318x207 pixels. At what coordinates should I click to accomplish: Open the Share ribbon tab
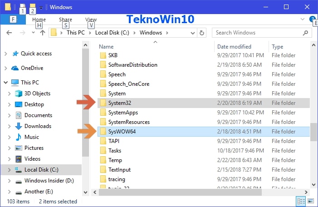coord(65,20)
